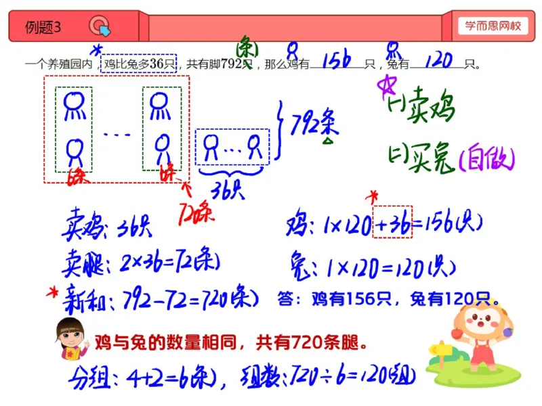Select the answer line 答：鸡有156只，兔有120只。
The height and width of the screenshot is (406, 542).
(388, 298)
